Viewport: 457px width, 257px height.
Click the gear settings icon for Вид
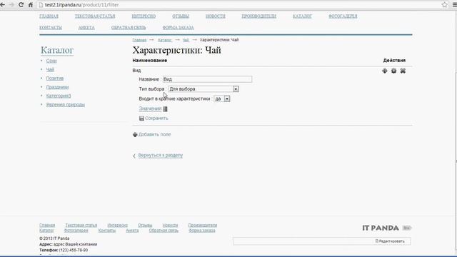393,71
